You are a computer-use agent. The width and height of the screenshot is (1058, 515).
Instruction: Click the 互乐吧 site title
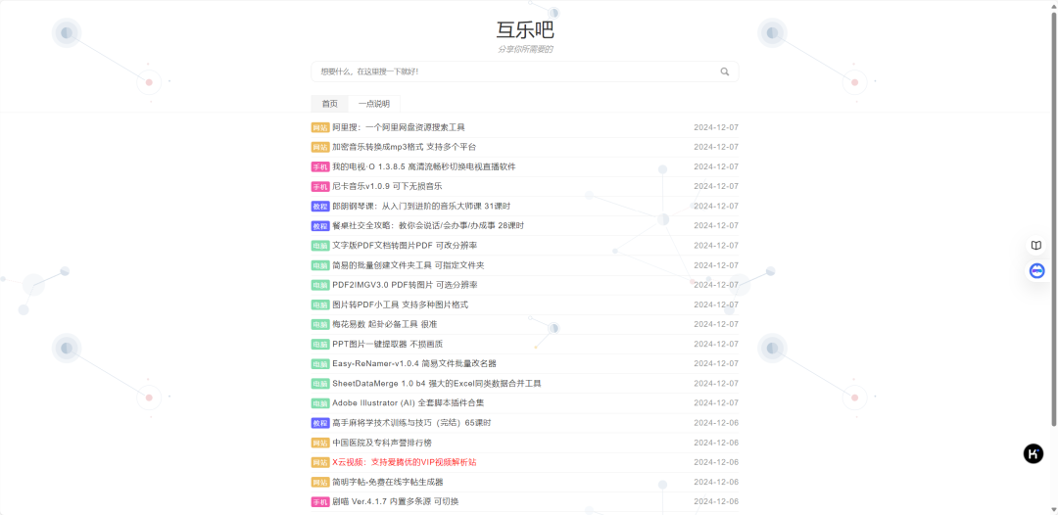(x=525, y=29)
